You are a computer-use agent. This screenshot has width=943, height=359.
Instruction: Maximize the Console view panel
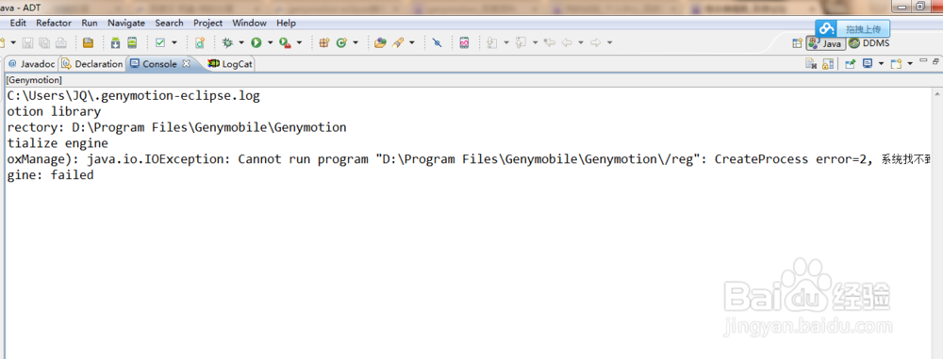tap(935, 60)
